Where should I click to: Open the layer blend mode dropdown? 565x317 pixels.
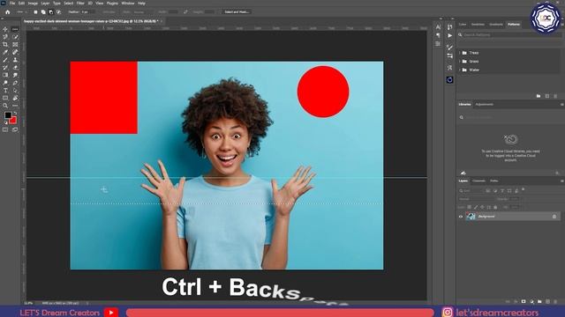(476, 199)
